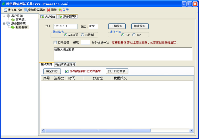Click the left scroll arrow of log table
The width and height of the screenshot is (199, 139).
click(43, 130)
